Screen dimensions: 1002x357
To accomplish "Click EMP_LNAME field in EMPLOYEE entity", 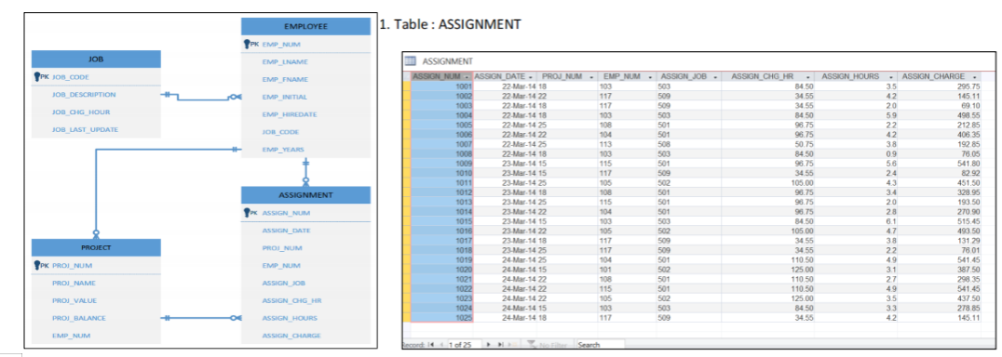I will click(284, 62).
